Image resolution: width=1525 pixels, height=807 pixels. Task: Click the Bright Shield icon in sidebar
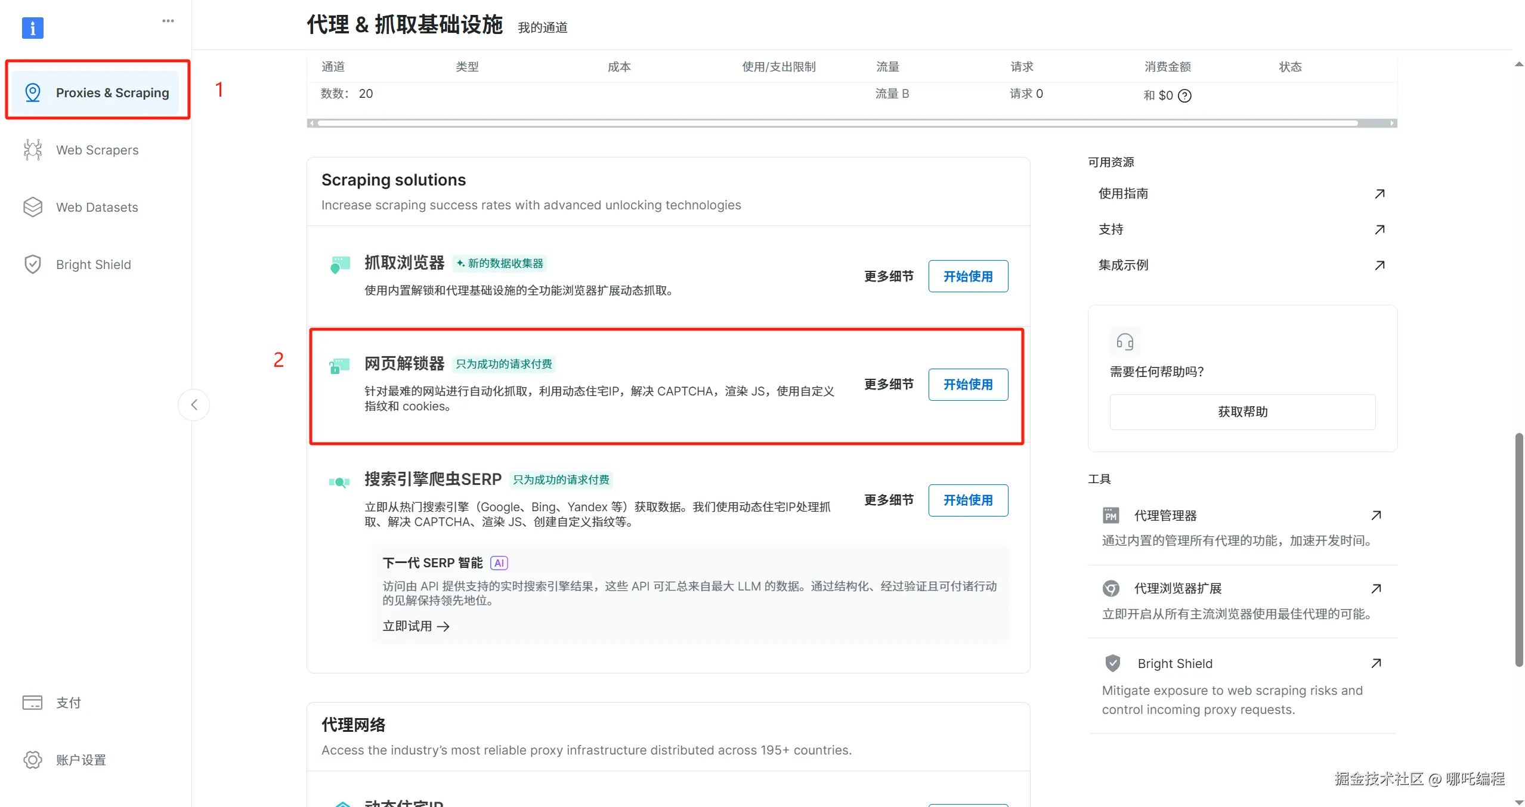(33, 264)
